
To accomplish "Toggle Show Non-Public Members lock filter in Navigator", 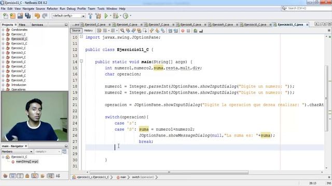I will (x=27, y=176).
